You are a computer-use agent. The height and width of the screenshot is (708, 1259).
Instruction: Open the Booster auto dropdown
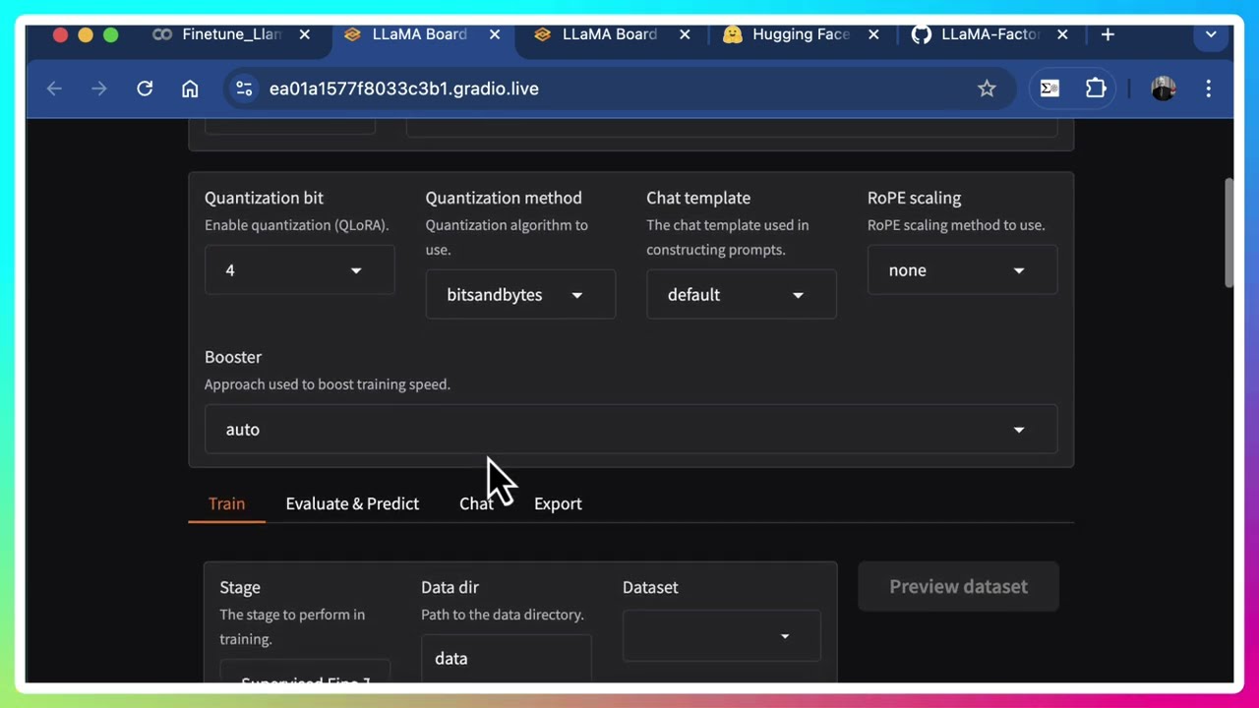630,430
